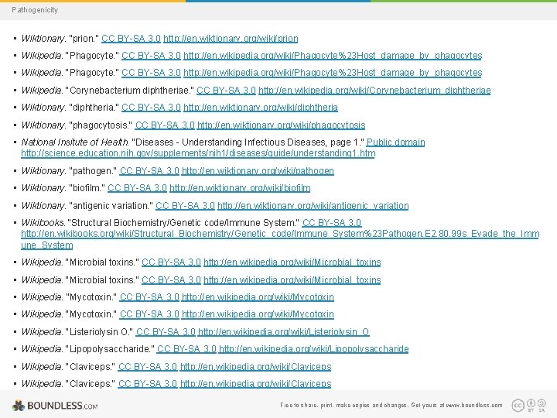Click CC BY-SA 3.0 license after "biofilm."

point(137,188)
